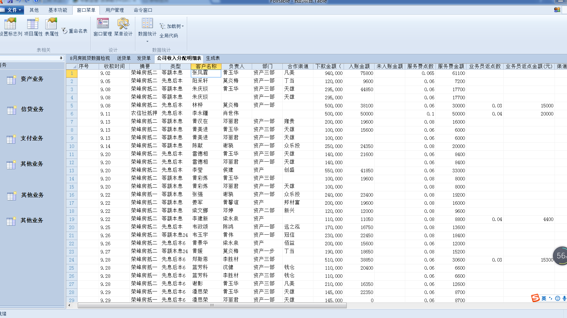
Task: Open the 文件 menu dropdown
Action: click(12, 10)
